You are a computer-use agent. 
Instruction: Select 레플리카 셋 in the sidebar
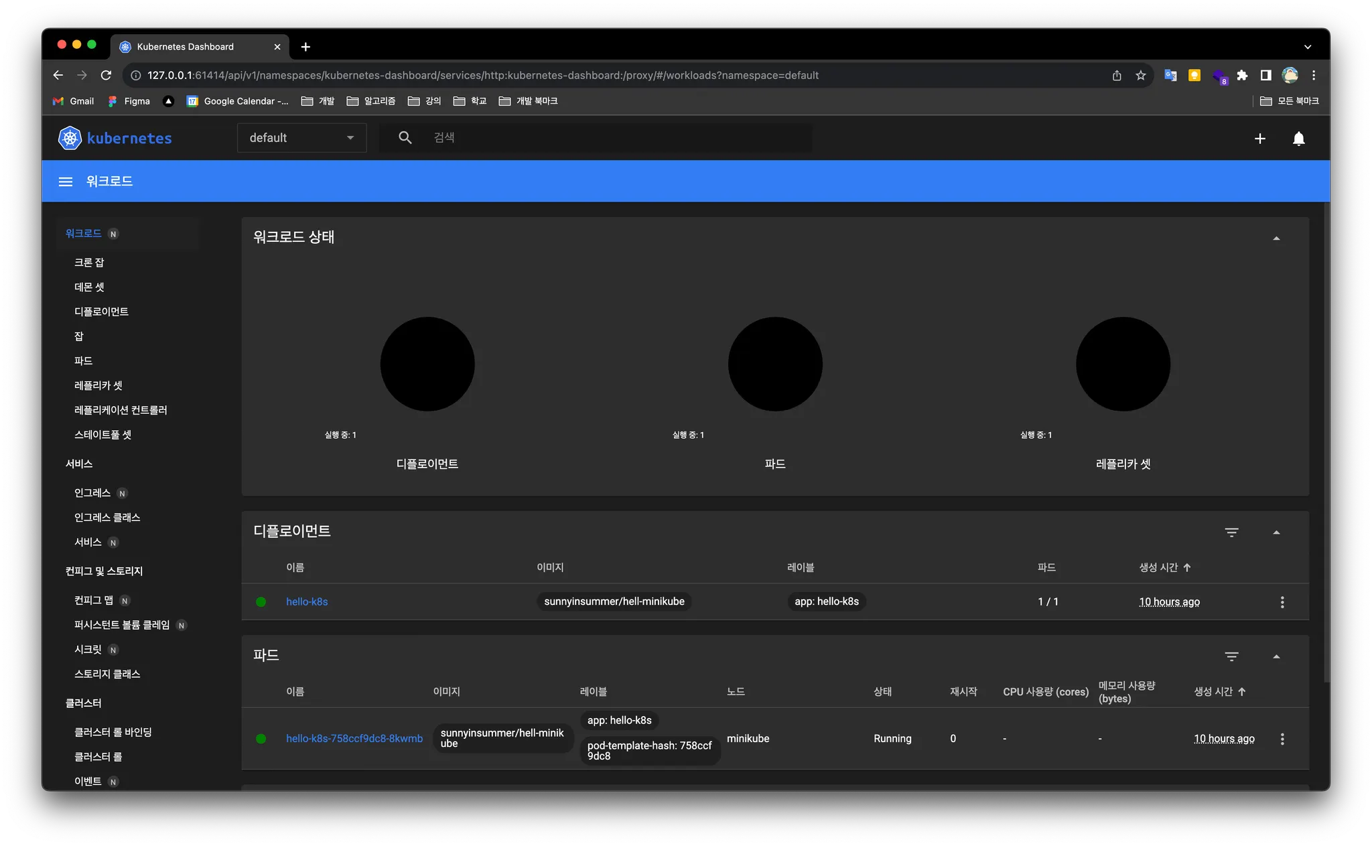coord(98,385)
